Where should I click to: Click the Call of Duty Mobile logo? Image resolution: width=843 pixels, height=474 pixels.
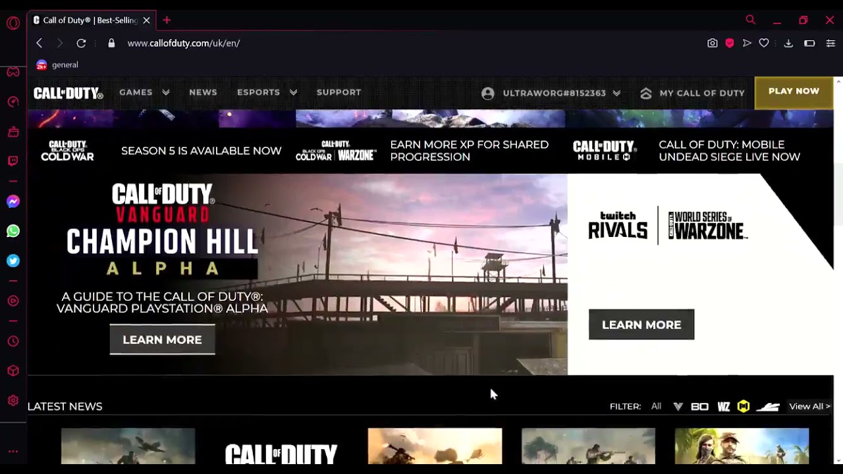pyautogui.click(x=604, y=151)
